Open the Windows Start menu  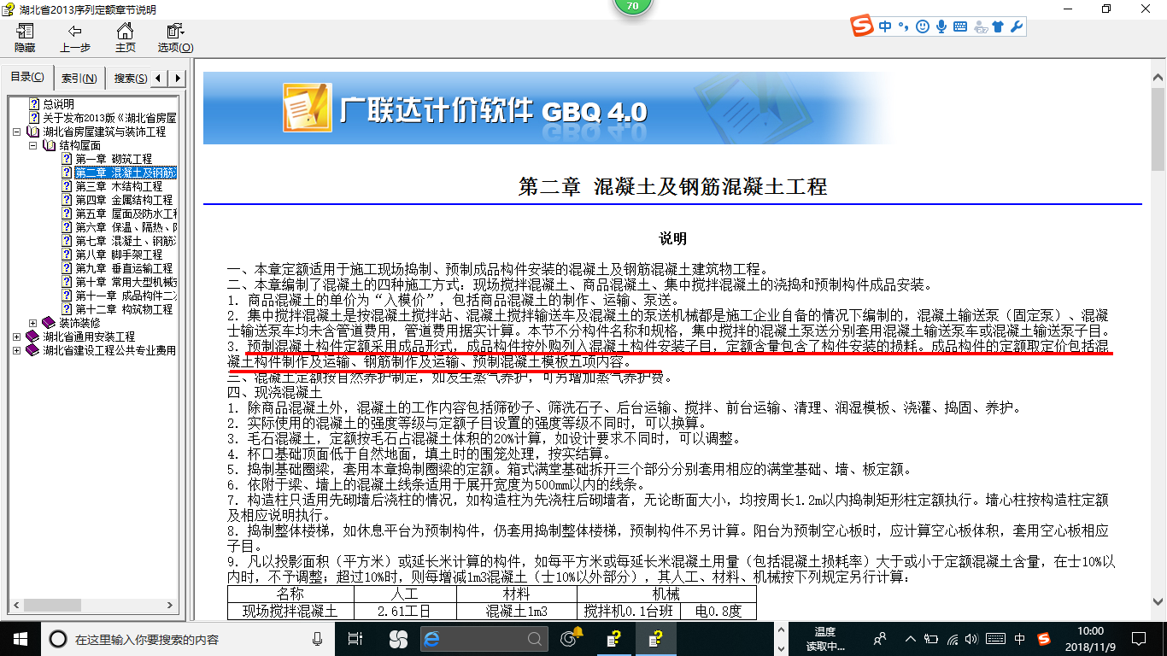coord(20,639)
